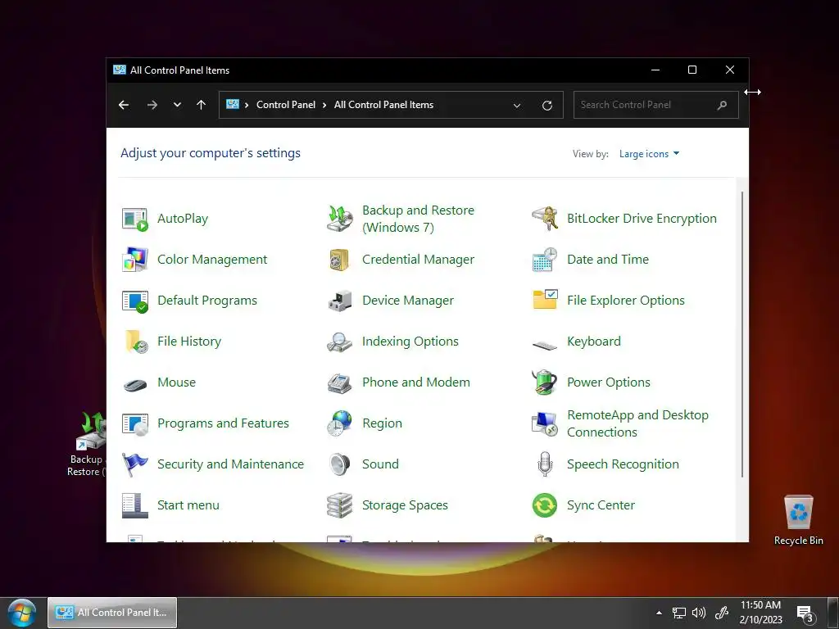Click the network tray icon
This screenshot has width=839, height=629.
point(679,613)
